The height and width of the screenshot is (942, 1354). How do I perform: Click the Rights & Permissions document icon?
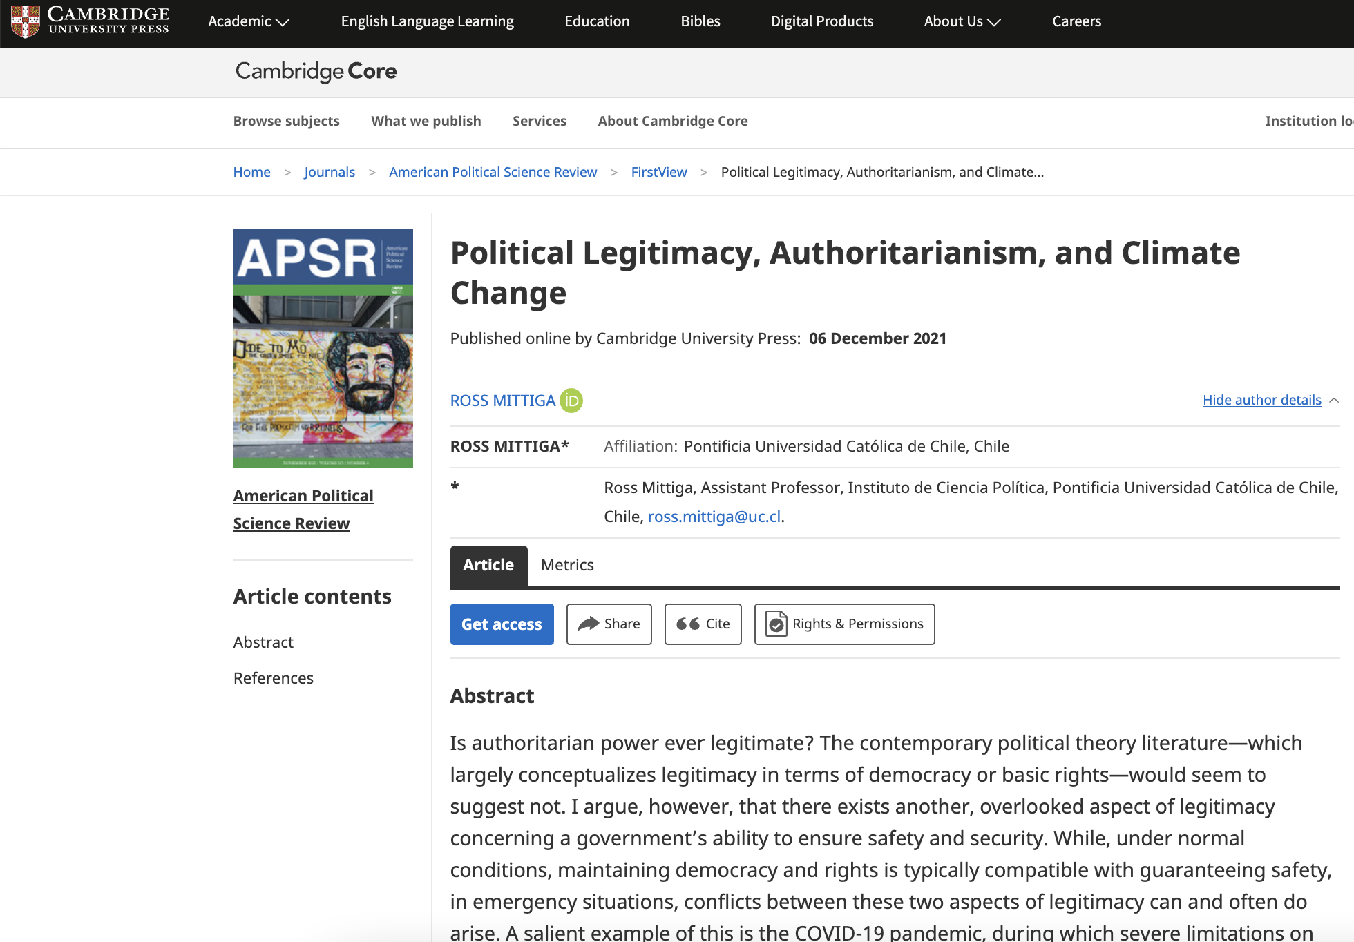(776, 624)
